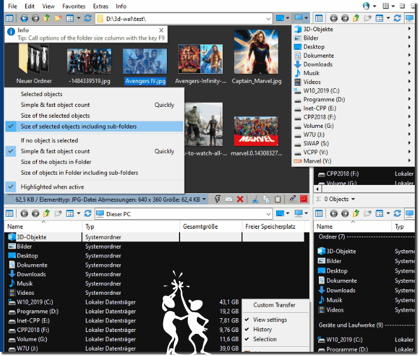This screenshot has width=419, height=356.
Task: Sort by 'Freier Speicherplatz' column header
Action: click(273, 227)
